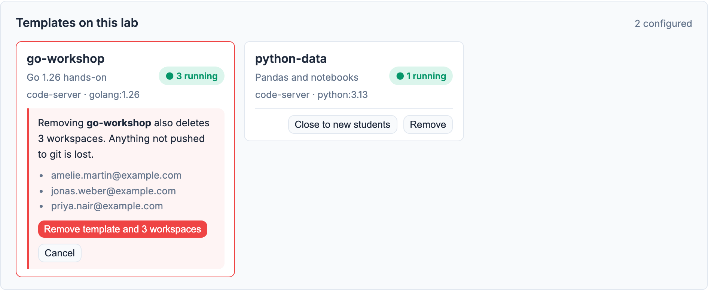Confirm Remove template and 3 workspaces

click(x=123, y=229)
